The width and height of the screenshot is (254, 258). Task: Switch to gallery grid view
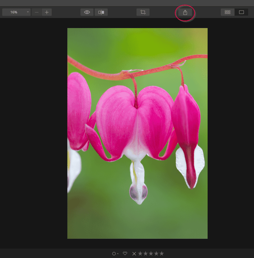[228, 12]
